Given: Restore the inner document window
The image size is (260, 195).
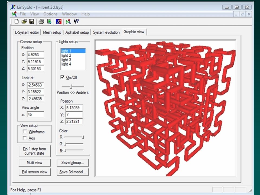Looking at the screenshot, I should click(x=242, y=14).
